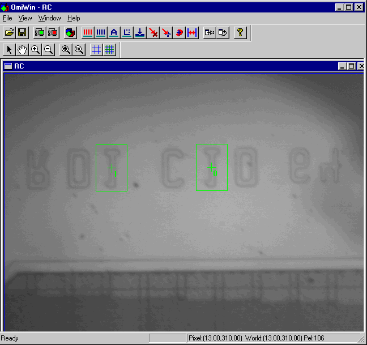Click the red blob with plus icon
This screenshot has width=367, height=345.
point(179,32)
